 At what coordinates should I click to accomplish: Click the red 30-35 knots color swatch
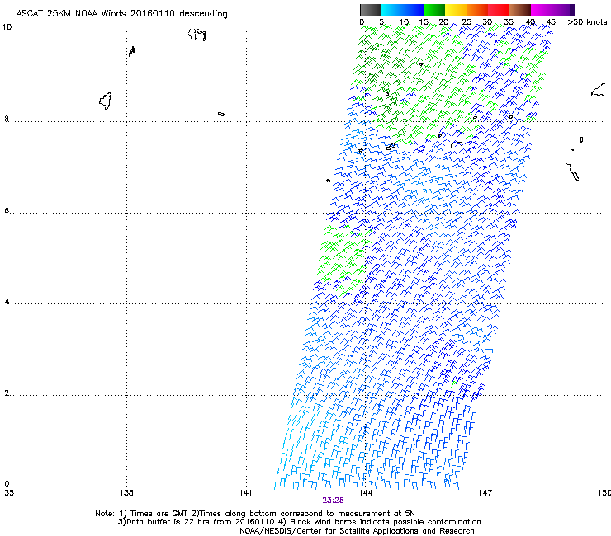pos(499,10)
